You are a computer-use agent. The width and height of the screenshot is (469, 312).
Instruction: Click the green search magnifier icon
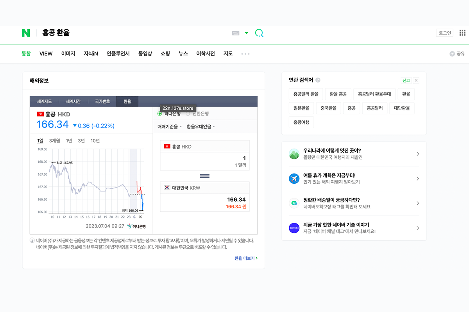[259, 33]
